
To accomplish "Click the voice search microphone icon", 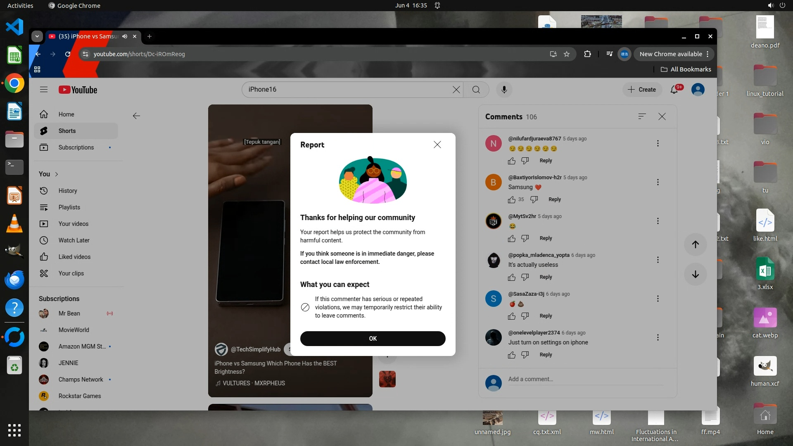I will click(504, 90).
